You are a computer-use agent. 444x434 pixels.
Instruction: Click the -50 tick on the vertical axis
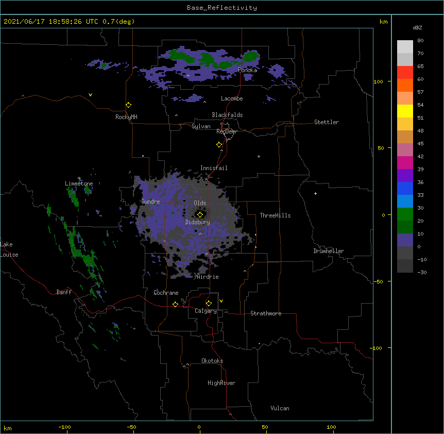click(378, 281)
